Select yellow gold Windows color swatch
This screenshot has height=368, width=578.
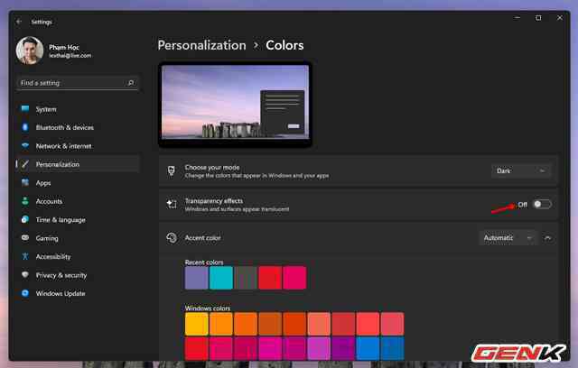[197, 324]
